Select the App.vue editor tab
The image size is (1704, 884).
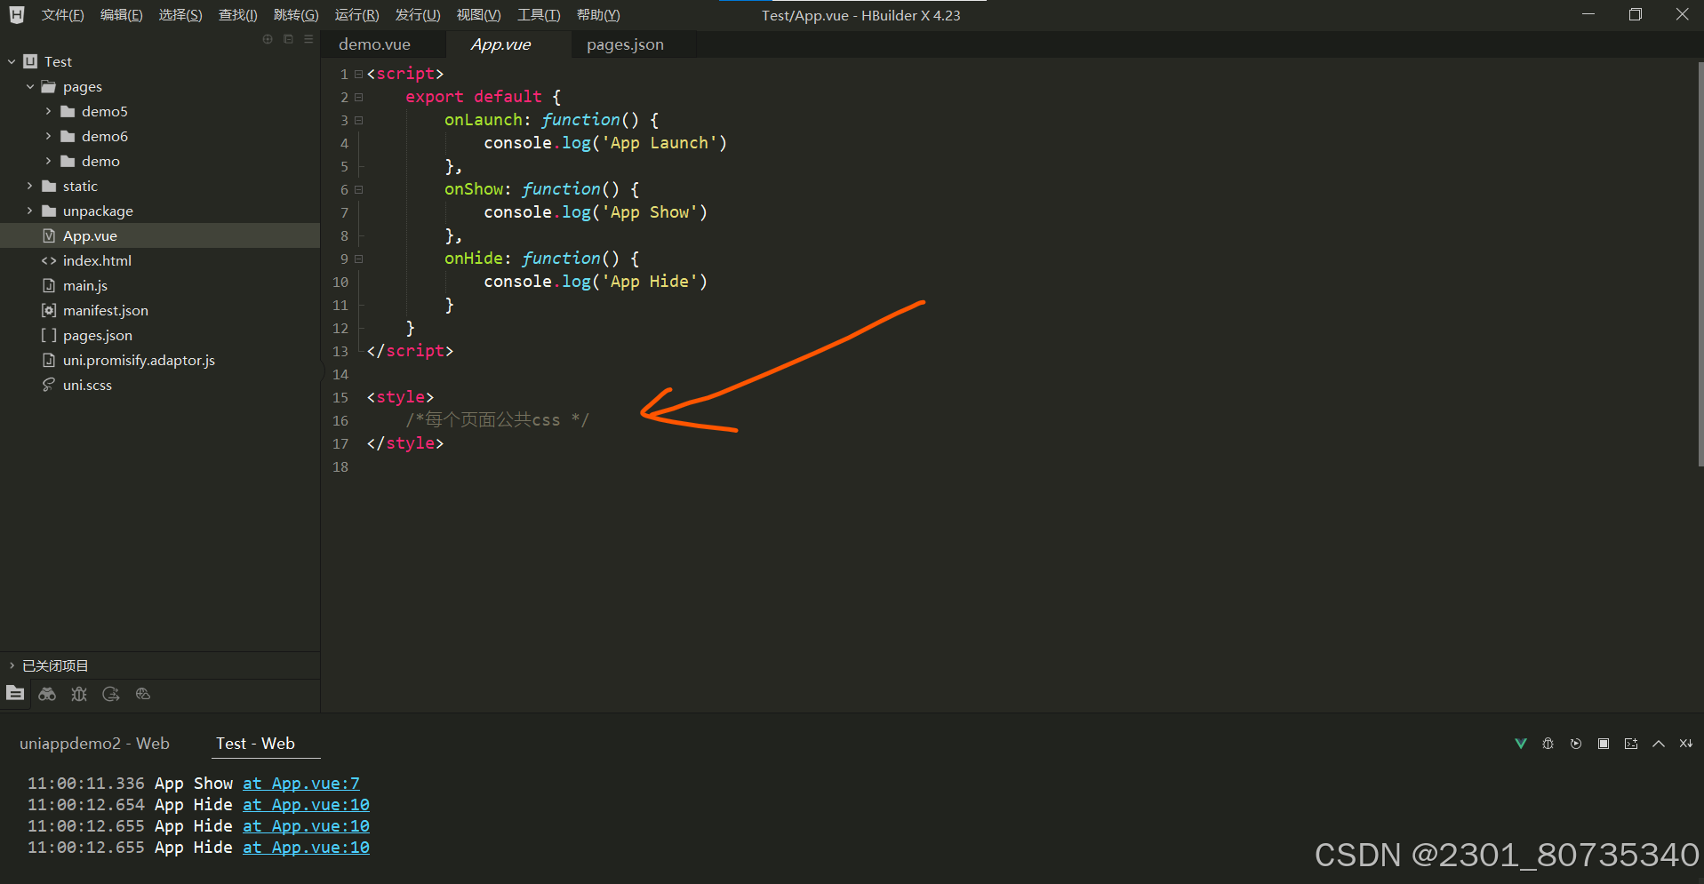point(500,44)
